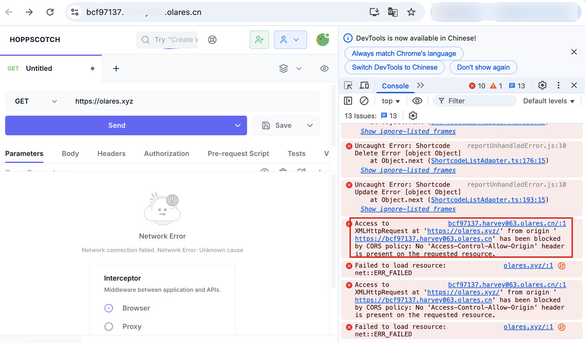Image resolution: width=585 pixels, height=343 pixels.
Task: Open the top context selector dropdown
Action: (391, 101)
